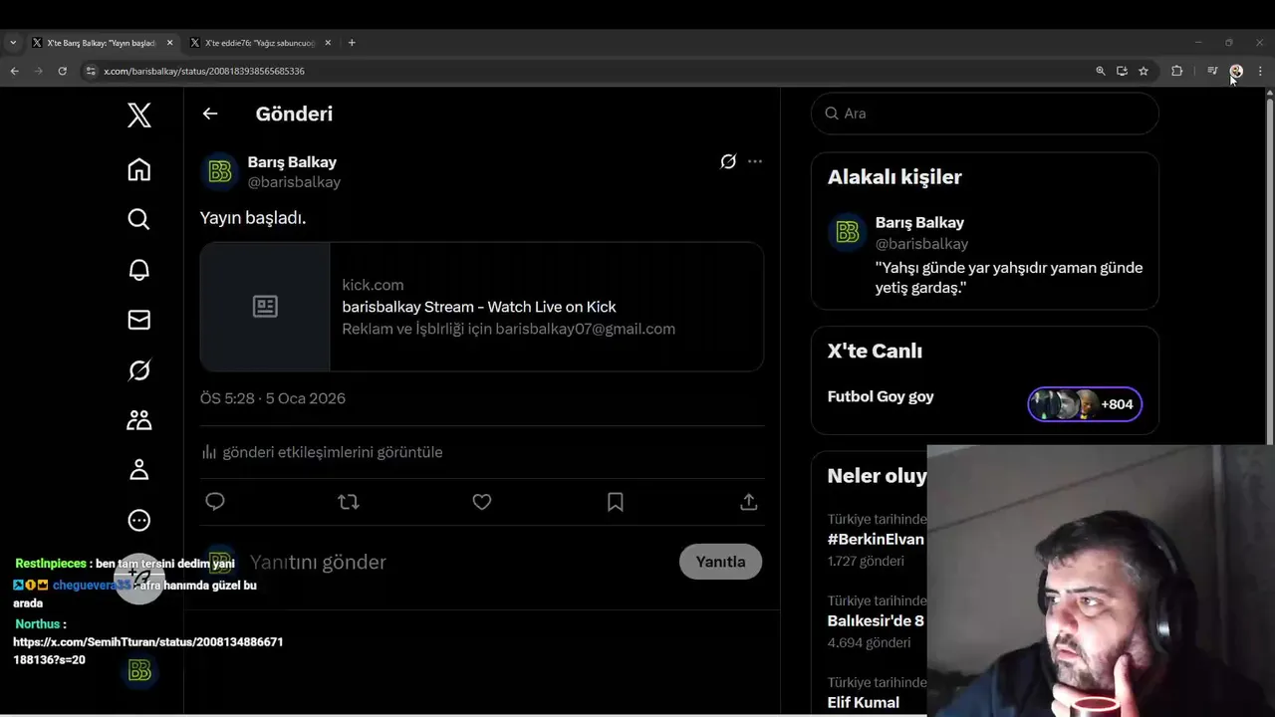Open the Balıkesir'de 8 trend
This screenshot has width=1275, height=717.
click(876, 620)
